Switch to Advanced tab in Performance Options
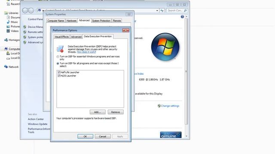The image size is (275, 154). coord(76,37)
